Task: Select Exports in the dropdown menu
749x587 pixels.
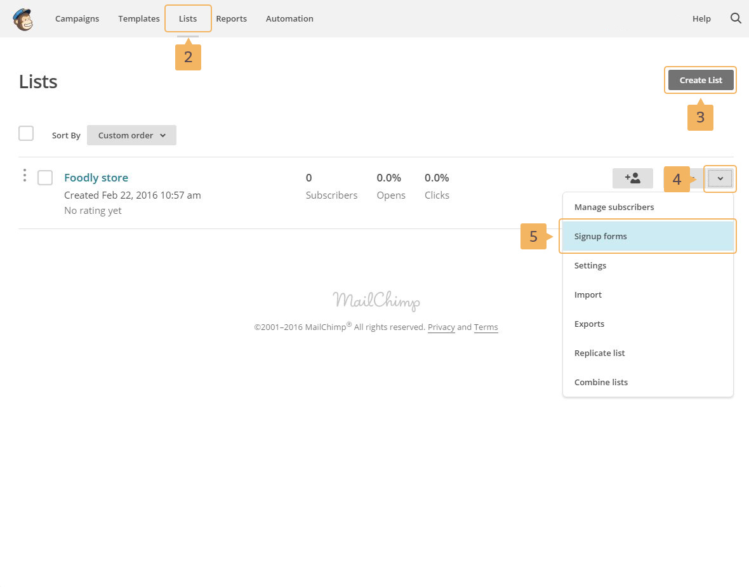Action: [589, 324]
